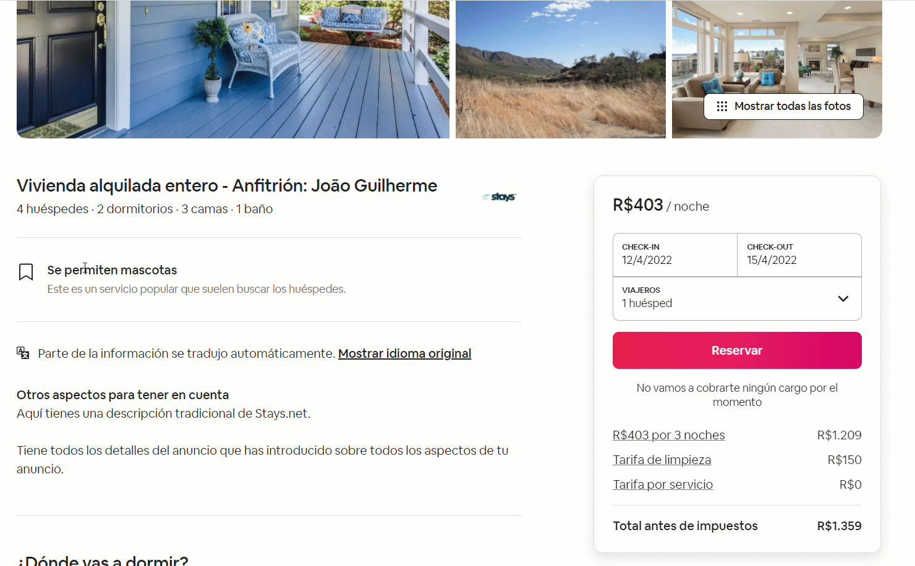This screenshot has width=915, height=566.
Task: Expand the Viajeros guest chevron
Action: (x=843, y=298)
